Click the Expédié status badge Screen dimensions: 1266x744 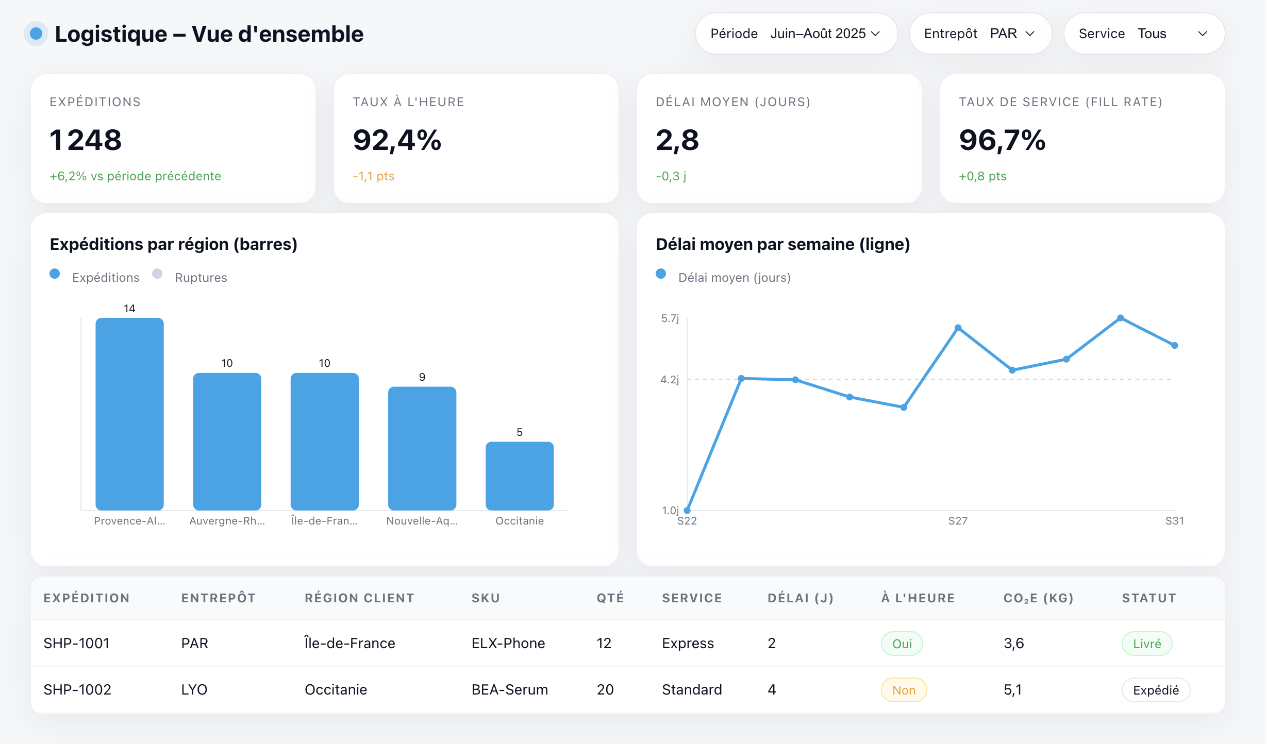click(1155, 690)
